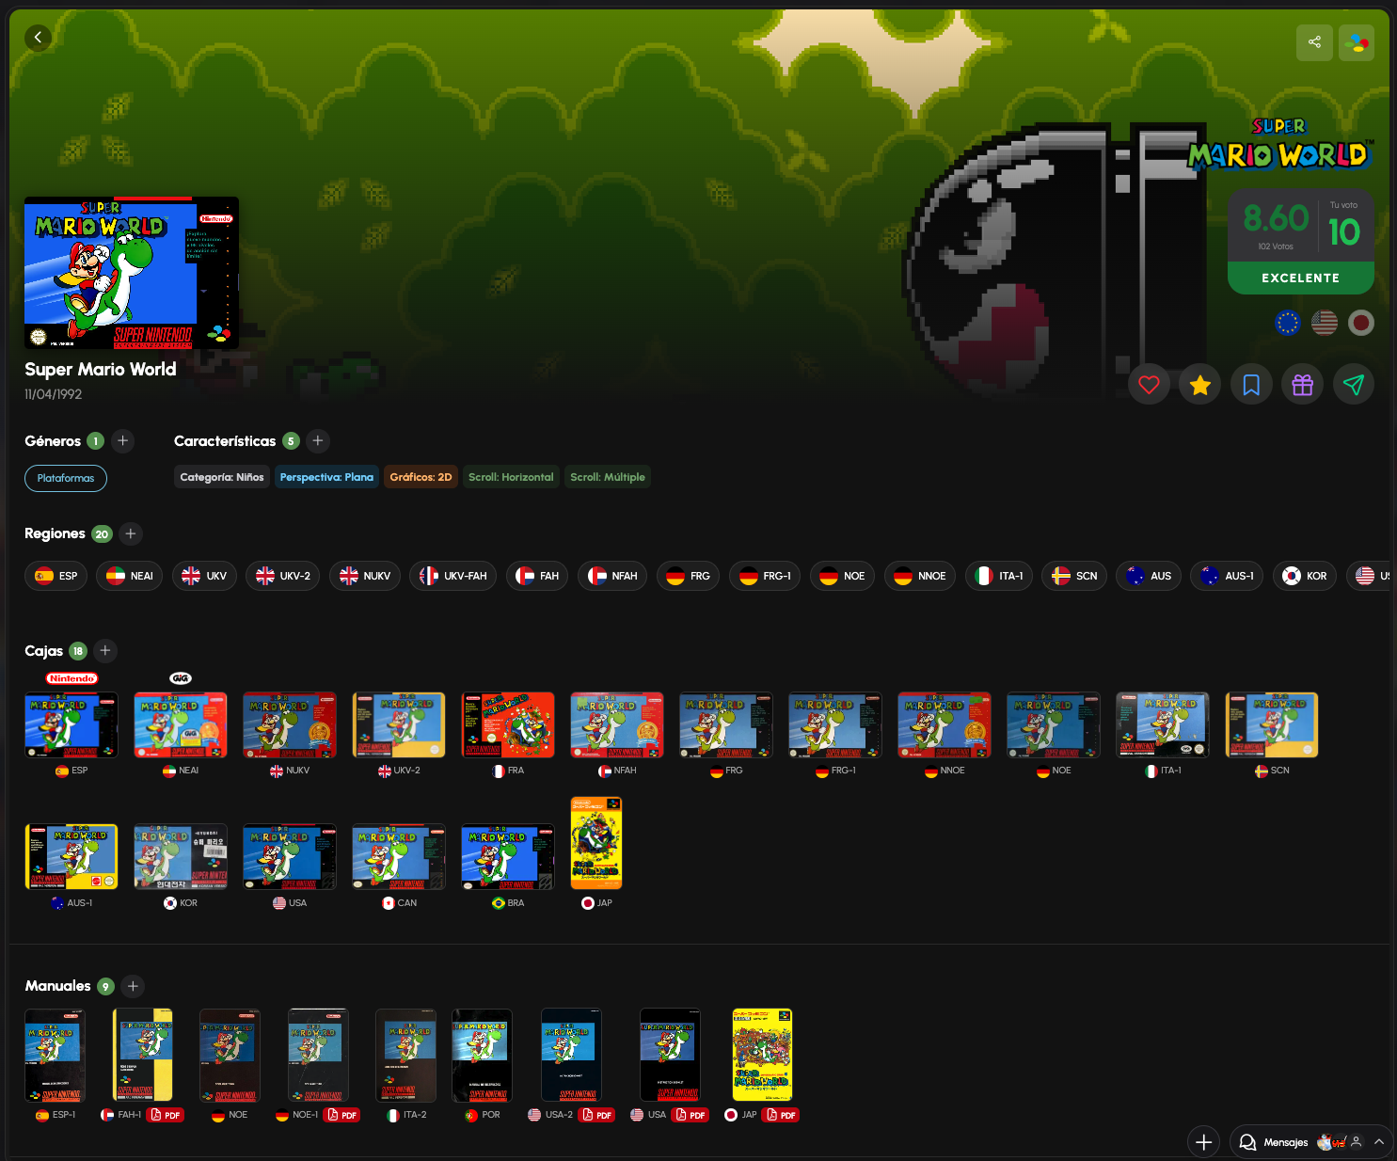Click the share icon
Viewport: 1397px width, 1161px height.
point(1314,42)
